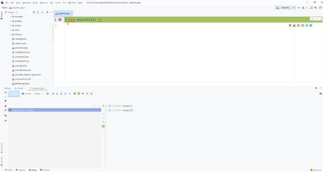Switch to the drupal debug session tab
The width and height of the screenshot is (323, 172).
19,88
